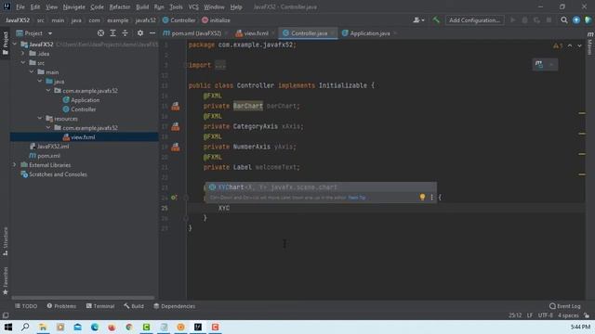Go to next highlighted problem arrow
This screenshot has width=595, height=334.
pyautogui.click(x=579, y=45)
